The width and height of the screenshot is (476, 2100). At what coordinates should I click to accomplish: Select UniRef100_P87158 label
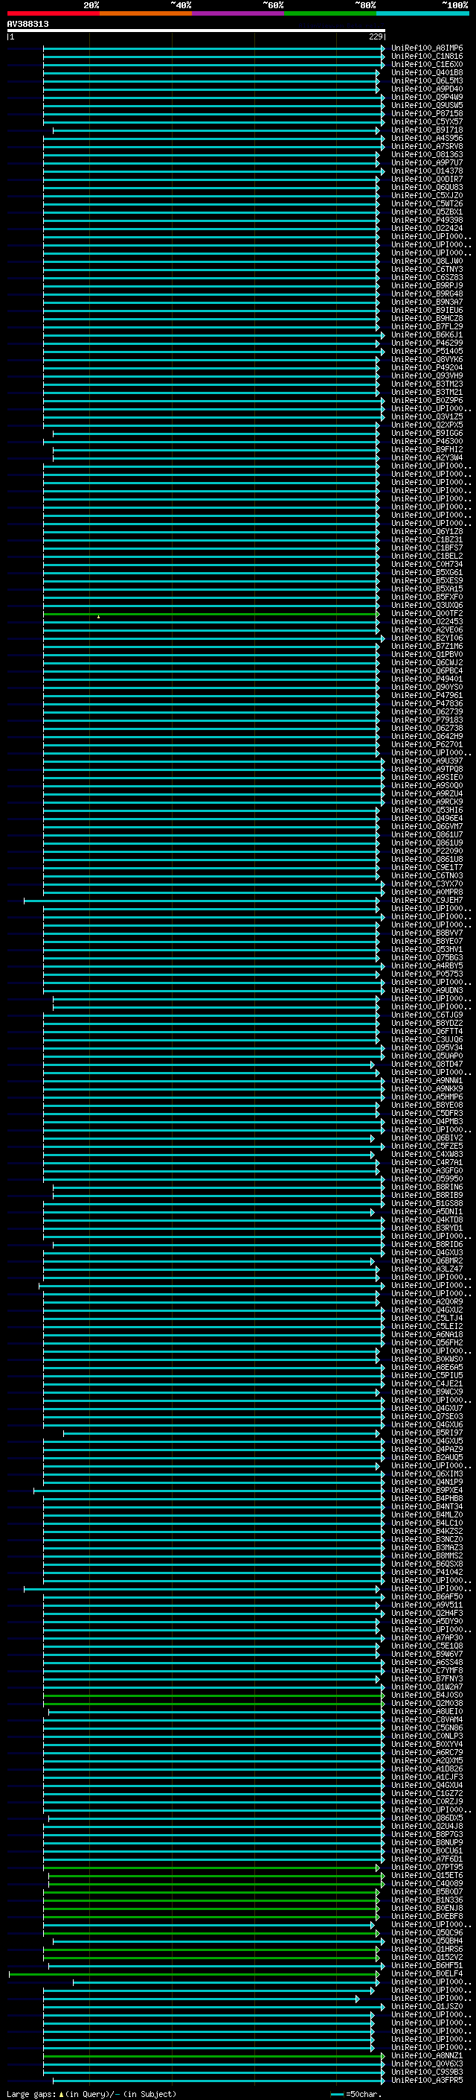[x=426, y=113]
